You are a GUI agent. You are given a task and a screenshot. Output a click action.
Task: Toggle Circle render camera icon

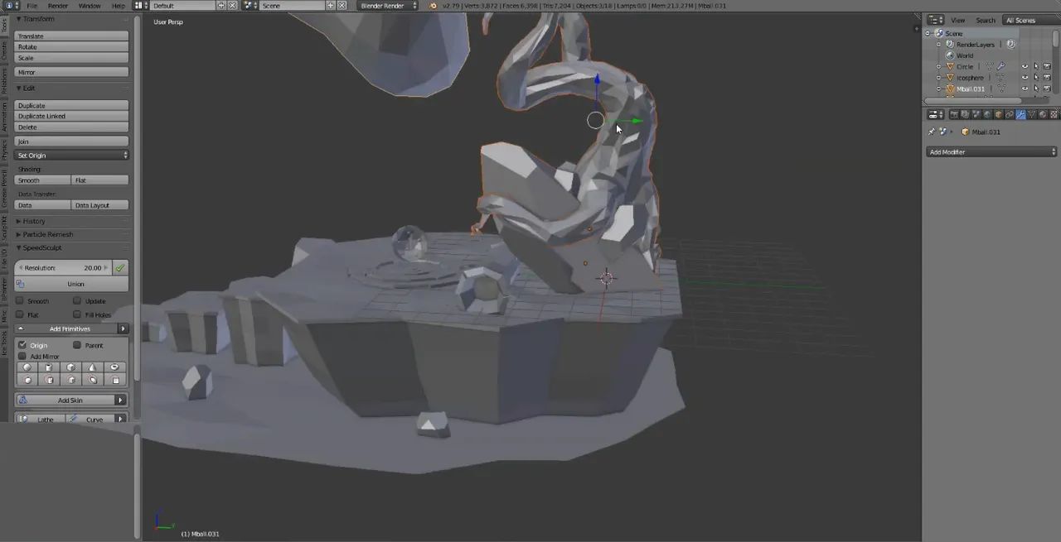pyautogui.click(x=1047, y=66)
